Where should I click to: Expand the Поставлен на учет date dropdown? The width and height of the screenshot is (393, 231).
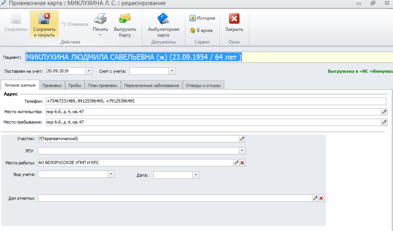[89, 71]
